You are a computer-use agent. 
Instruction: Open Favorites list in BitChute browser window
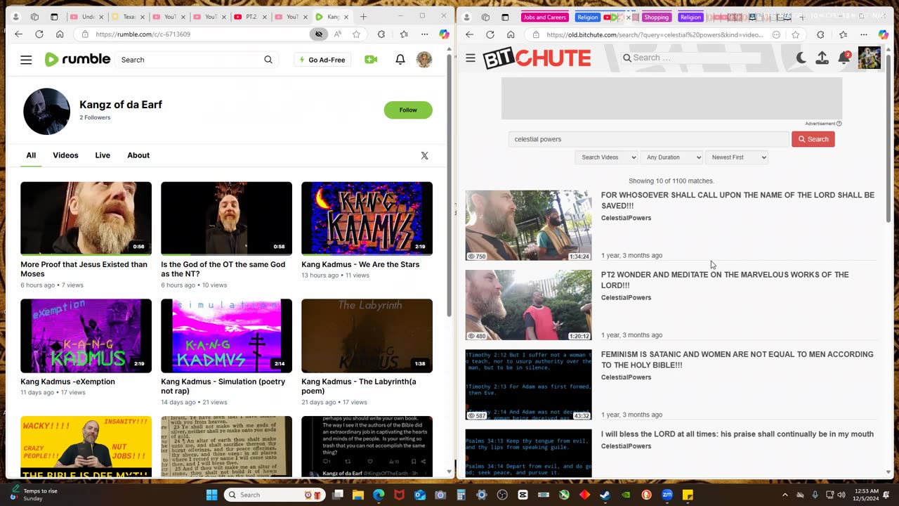pos(843,34)
